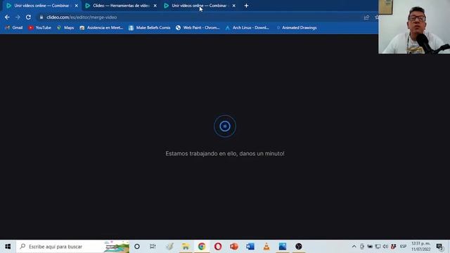Open Task View from the taskbar
450x253 pixels.
click(x=153, y=247)
